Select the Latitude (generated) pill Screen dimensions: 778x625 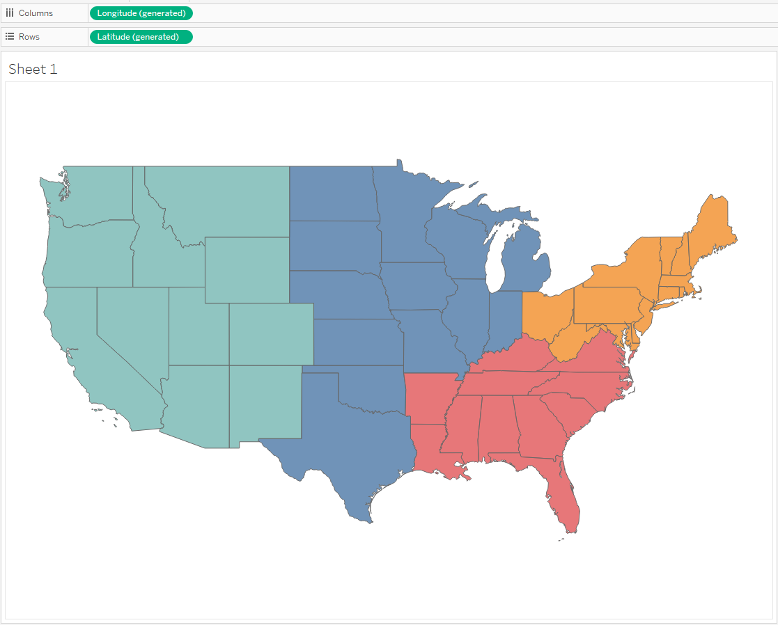[141, 37]
